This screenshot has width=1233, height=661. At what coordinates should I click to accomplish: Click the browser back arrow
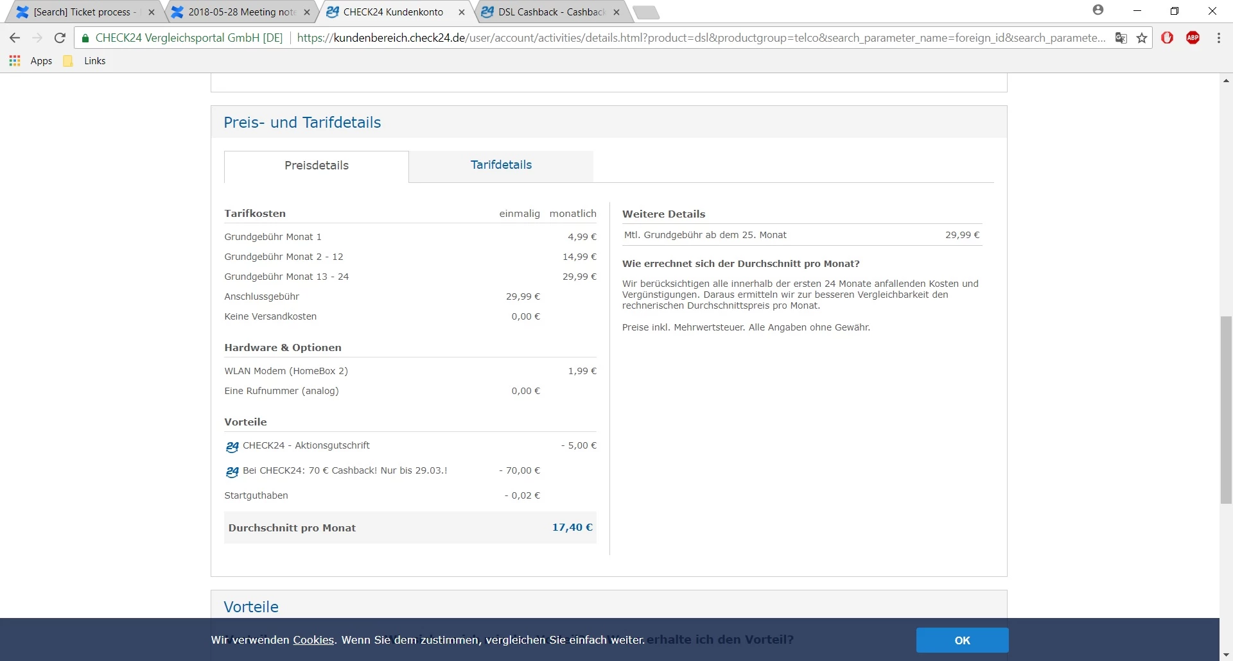(15, 38)
